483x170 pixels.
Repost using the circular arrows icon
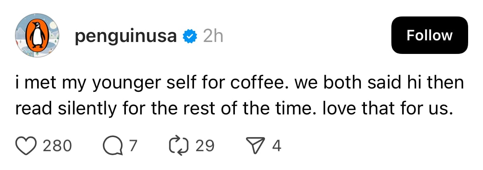pos(178,146)
